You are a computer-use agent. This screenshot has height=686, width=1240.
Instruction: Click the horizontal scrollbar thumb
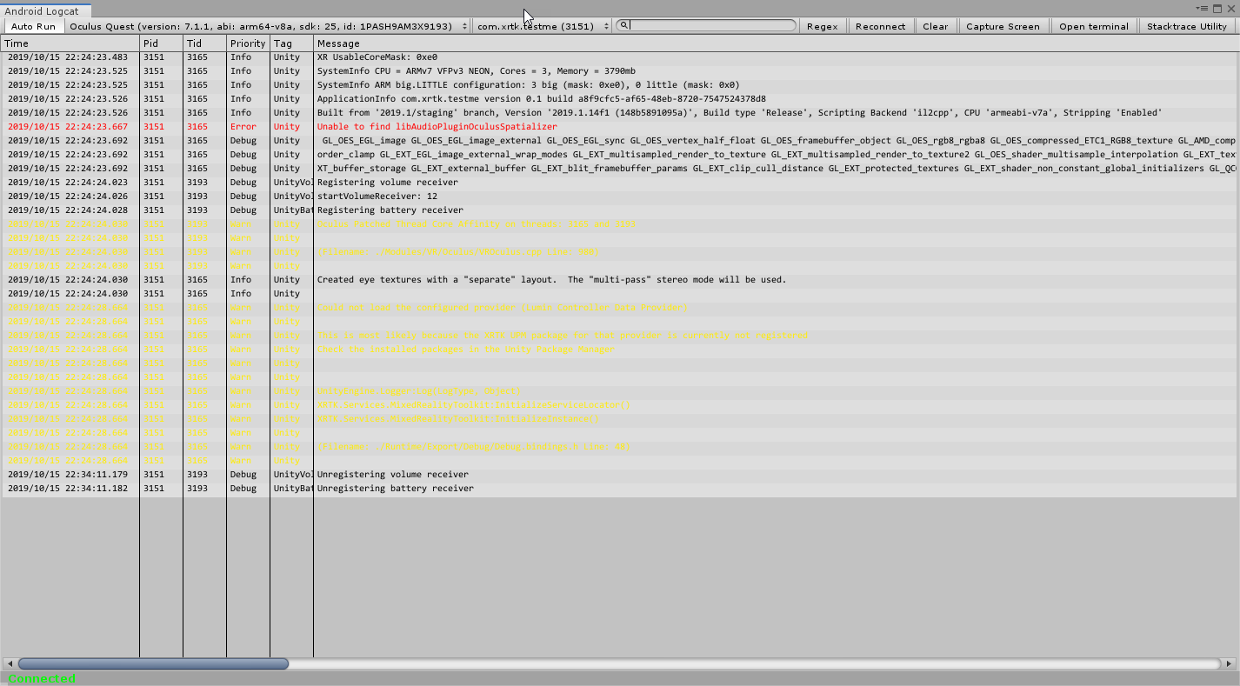(153, 664)
